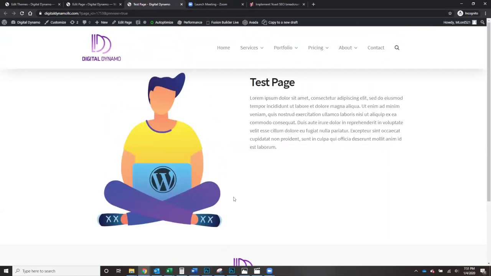Click the Incognito profile indicator
This screenshot has height=276, width=491.
(468, 13)
